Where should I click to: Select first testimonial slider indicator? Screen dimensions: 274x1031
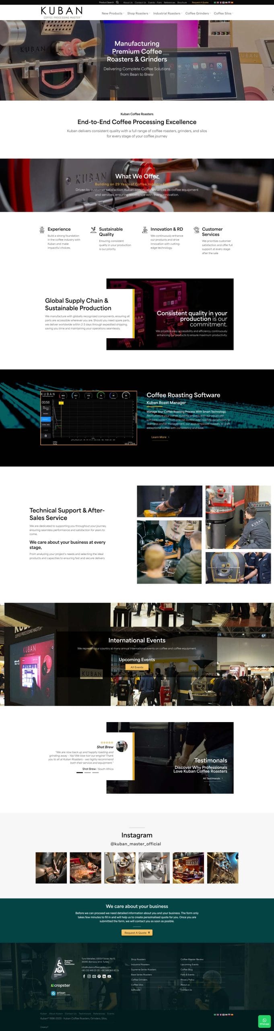(80, 772)
